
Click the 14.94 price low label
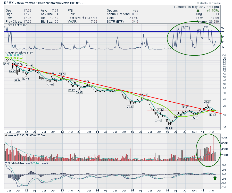(194, 118)
